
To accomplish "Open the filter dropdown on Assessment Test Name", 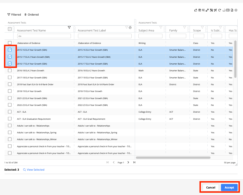I will point(69,27).
